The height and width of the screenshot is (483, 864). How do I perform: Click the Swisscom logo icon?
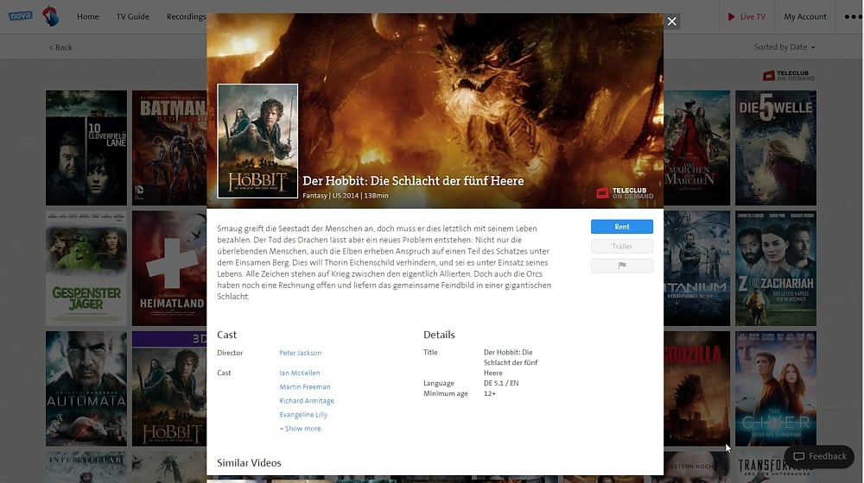pyautogui.click(x=51, y=16)
